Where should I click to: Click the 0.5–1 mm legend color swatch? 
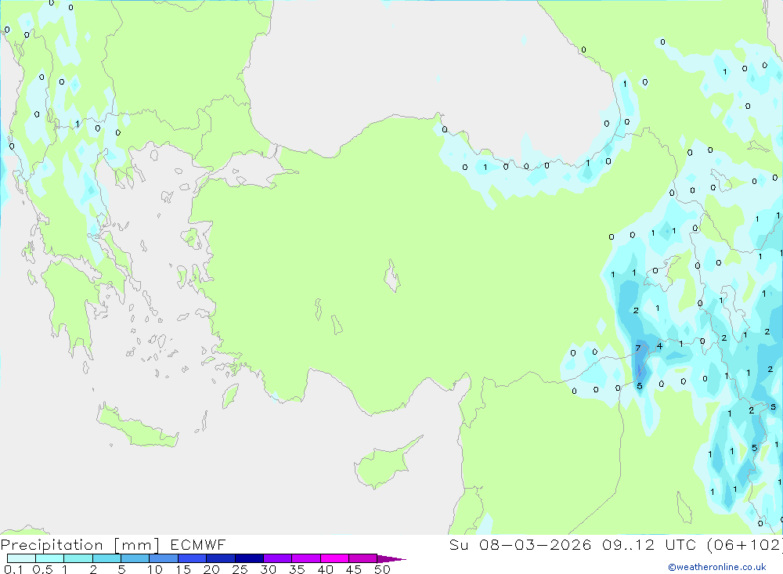coord(50,558)
